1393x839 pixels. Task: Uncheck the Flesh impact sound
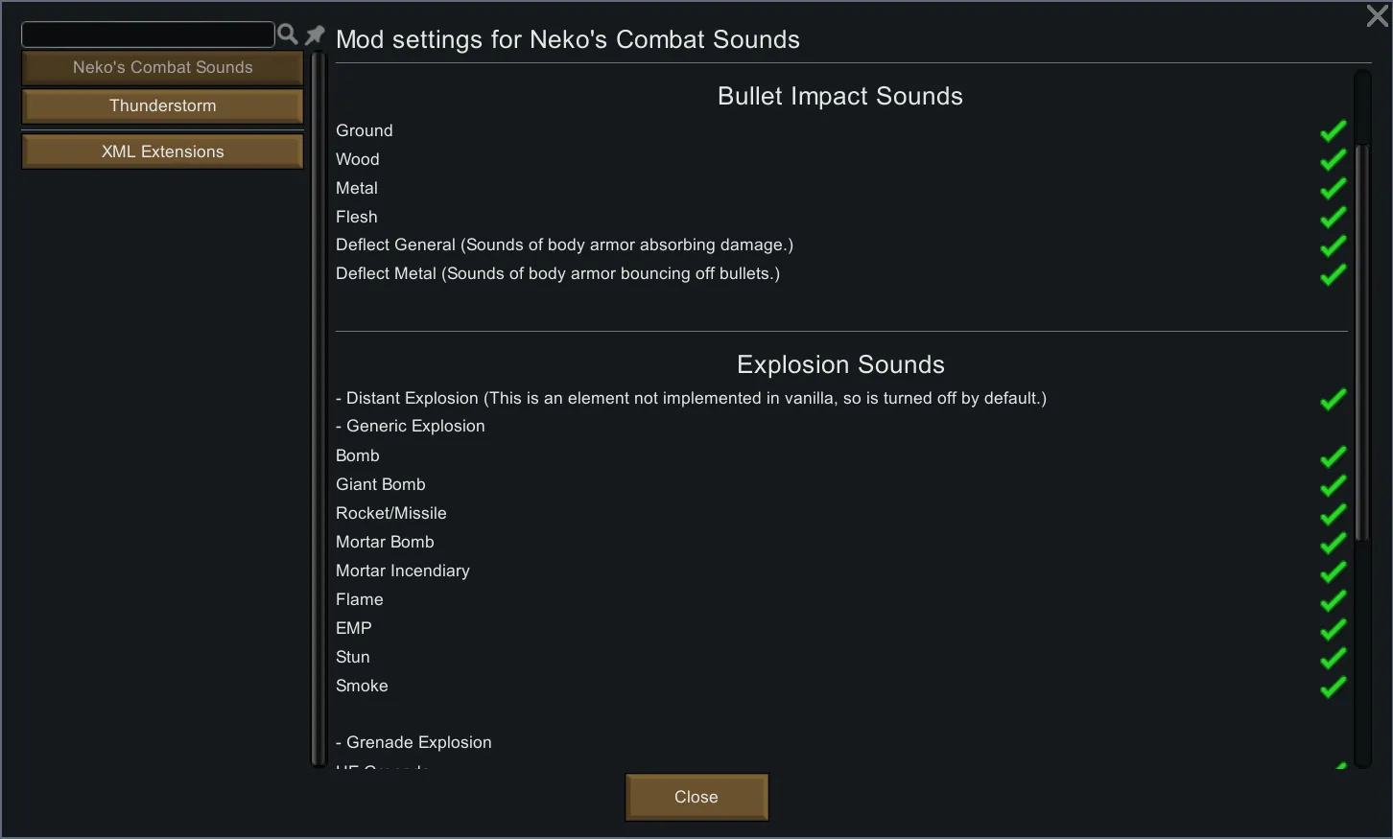pos(1333,218)
